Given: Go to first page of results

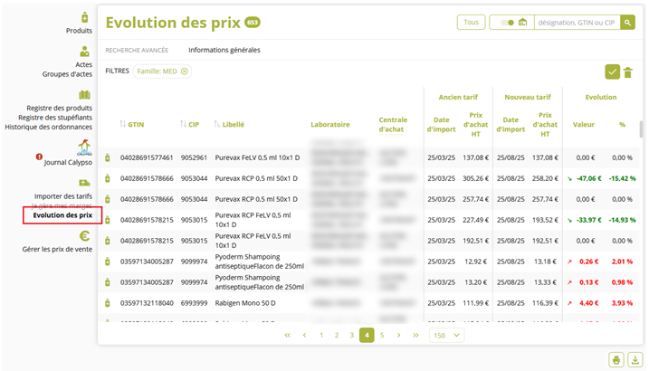Looking at the screenshot, I should [287, 336].
